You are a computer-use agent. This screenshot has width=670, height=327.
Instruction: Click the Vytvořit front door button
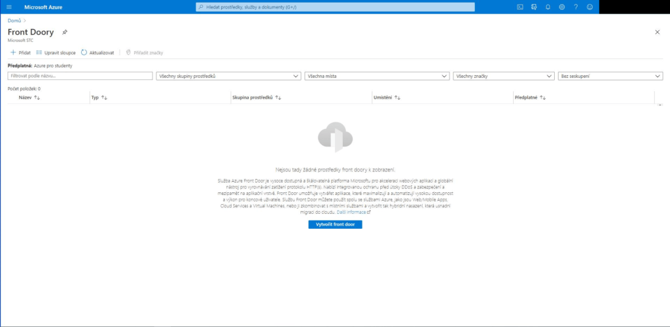(335, 224)
